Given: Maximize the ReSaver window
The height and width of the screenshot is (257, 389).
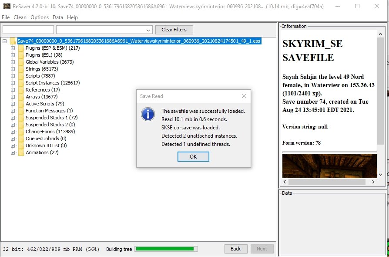Looking at the screenshot, I should (357, 6).
